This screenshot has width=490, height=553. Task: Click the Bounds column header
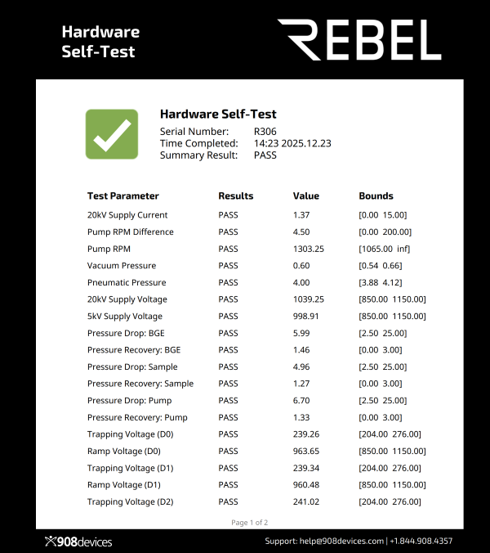pyautogui.click(x=376, y=196)
